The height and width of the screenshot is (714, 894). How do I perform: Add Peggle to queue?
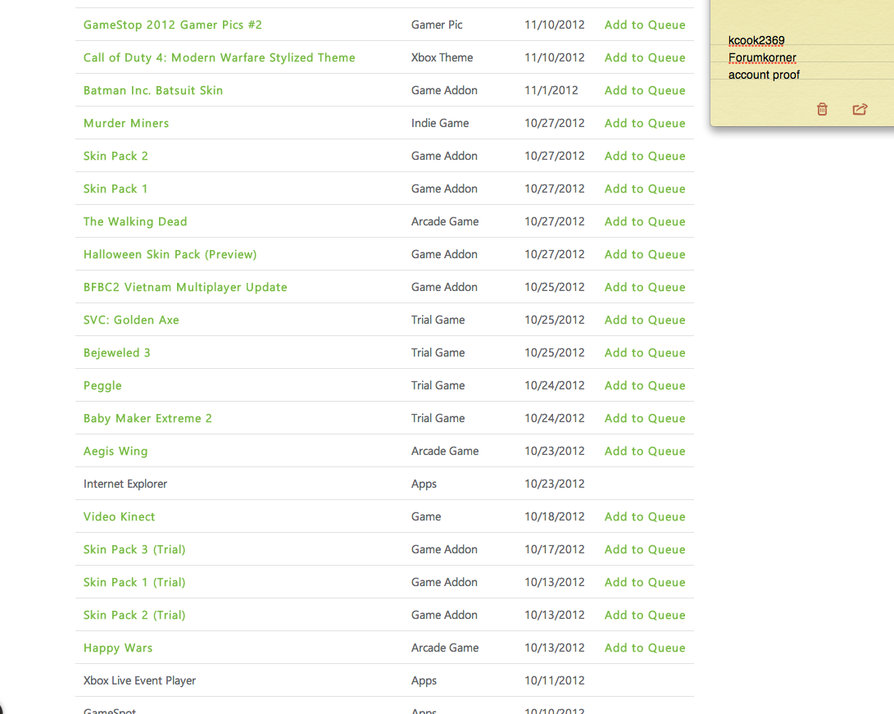tap(645, 385)
